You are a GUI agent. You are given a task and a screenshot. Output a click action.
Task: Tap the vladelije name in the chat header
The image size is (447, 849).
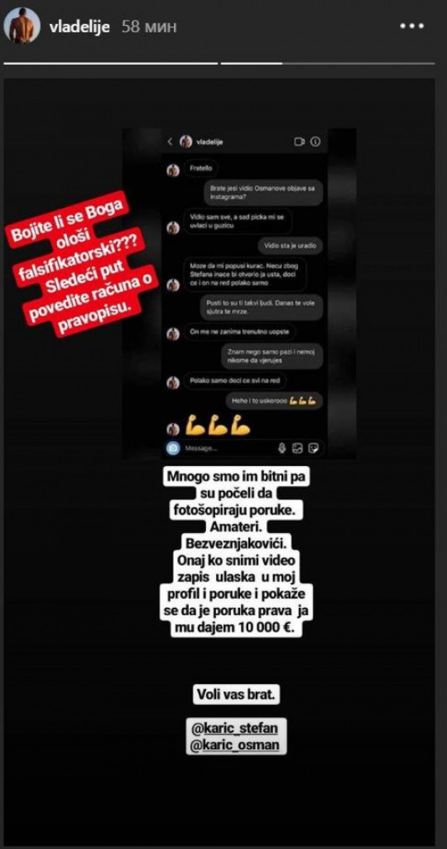click(x=210, y=142)
